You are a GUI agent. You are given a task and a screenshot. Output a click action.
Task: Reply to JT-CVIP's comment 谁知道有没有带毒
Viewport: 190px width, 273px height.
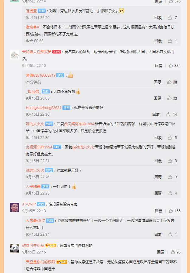point(159,211)
